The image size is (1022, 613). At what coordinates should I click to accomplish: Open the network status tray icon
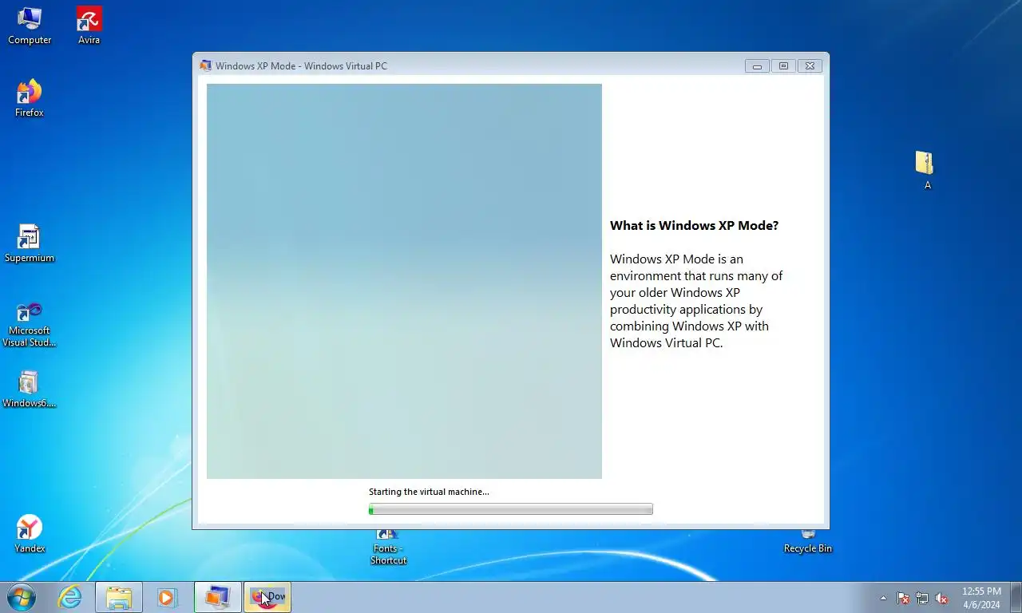coord(922,598)
